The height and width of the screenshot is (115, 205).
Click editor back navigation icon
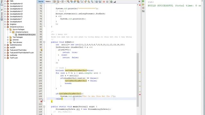(58, 2)
